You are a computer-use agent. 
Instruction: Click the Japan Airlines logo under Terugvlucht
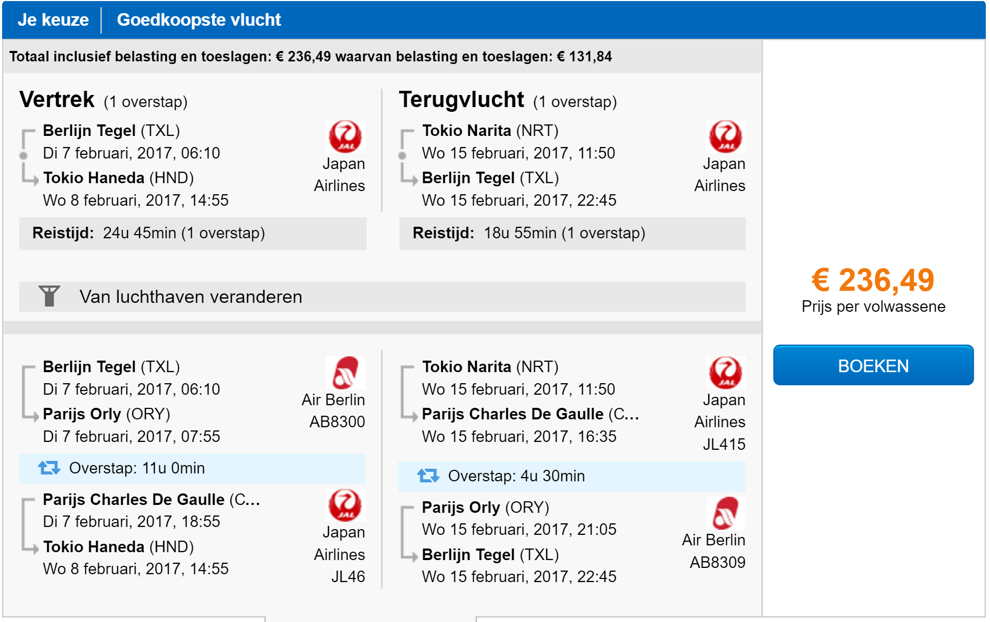tap(725, 136)
